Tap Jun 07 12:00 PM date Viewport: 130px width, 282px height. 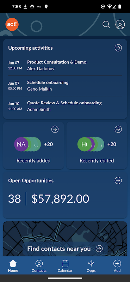(15, 65)
